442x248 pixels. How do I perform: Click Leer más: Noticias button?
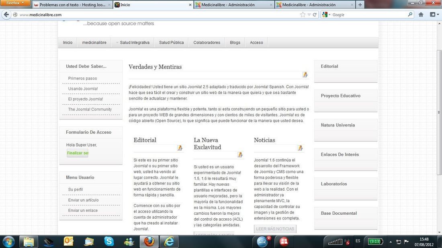pyautogui.click(x=275, y=229)
